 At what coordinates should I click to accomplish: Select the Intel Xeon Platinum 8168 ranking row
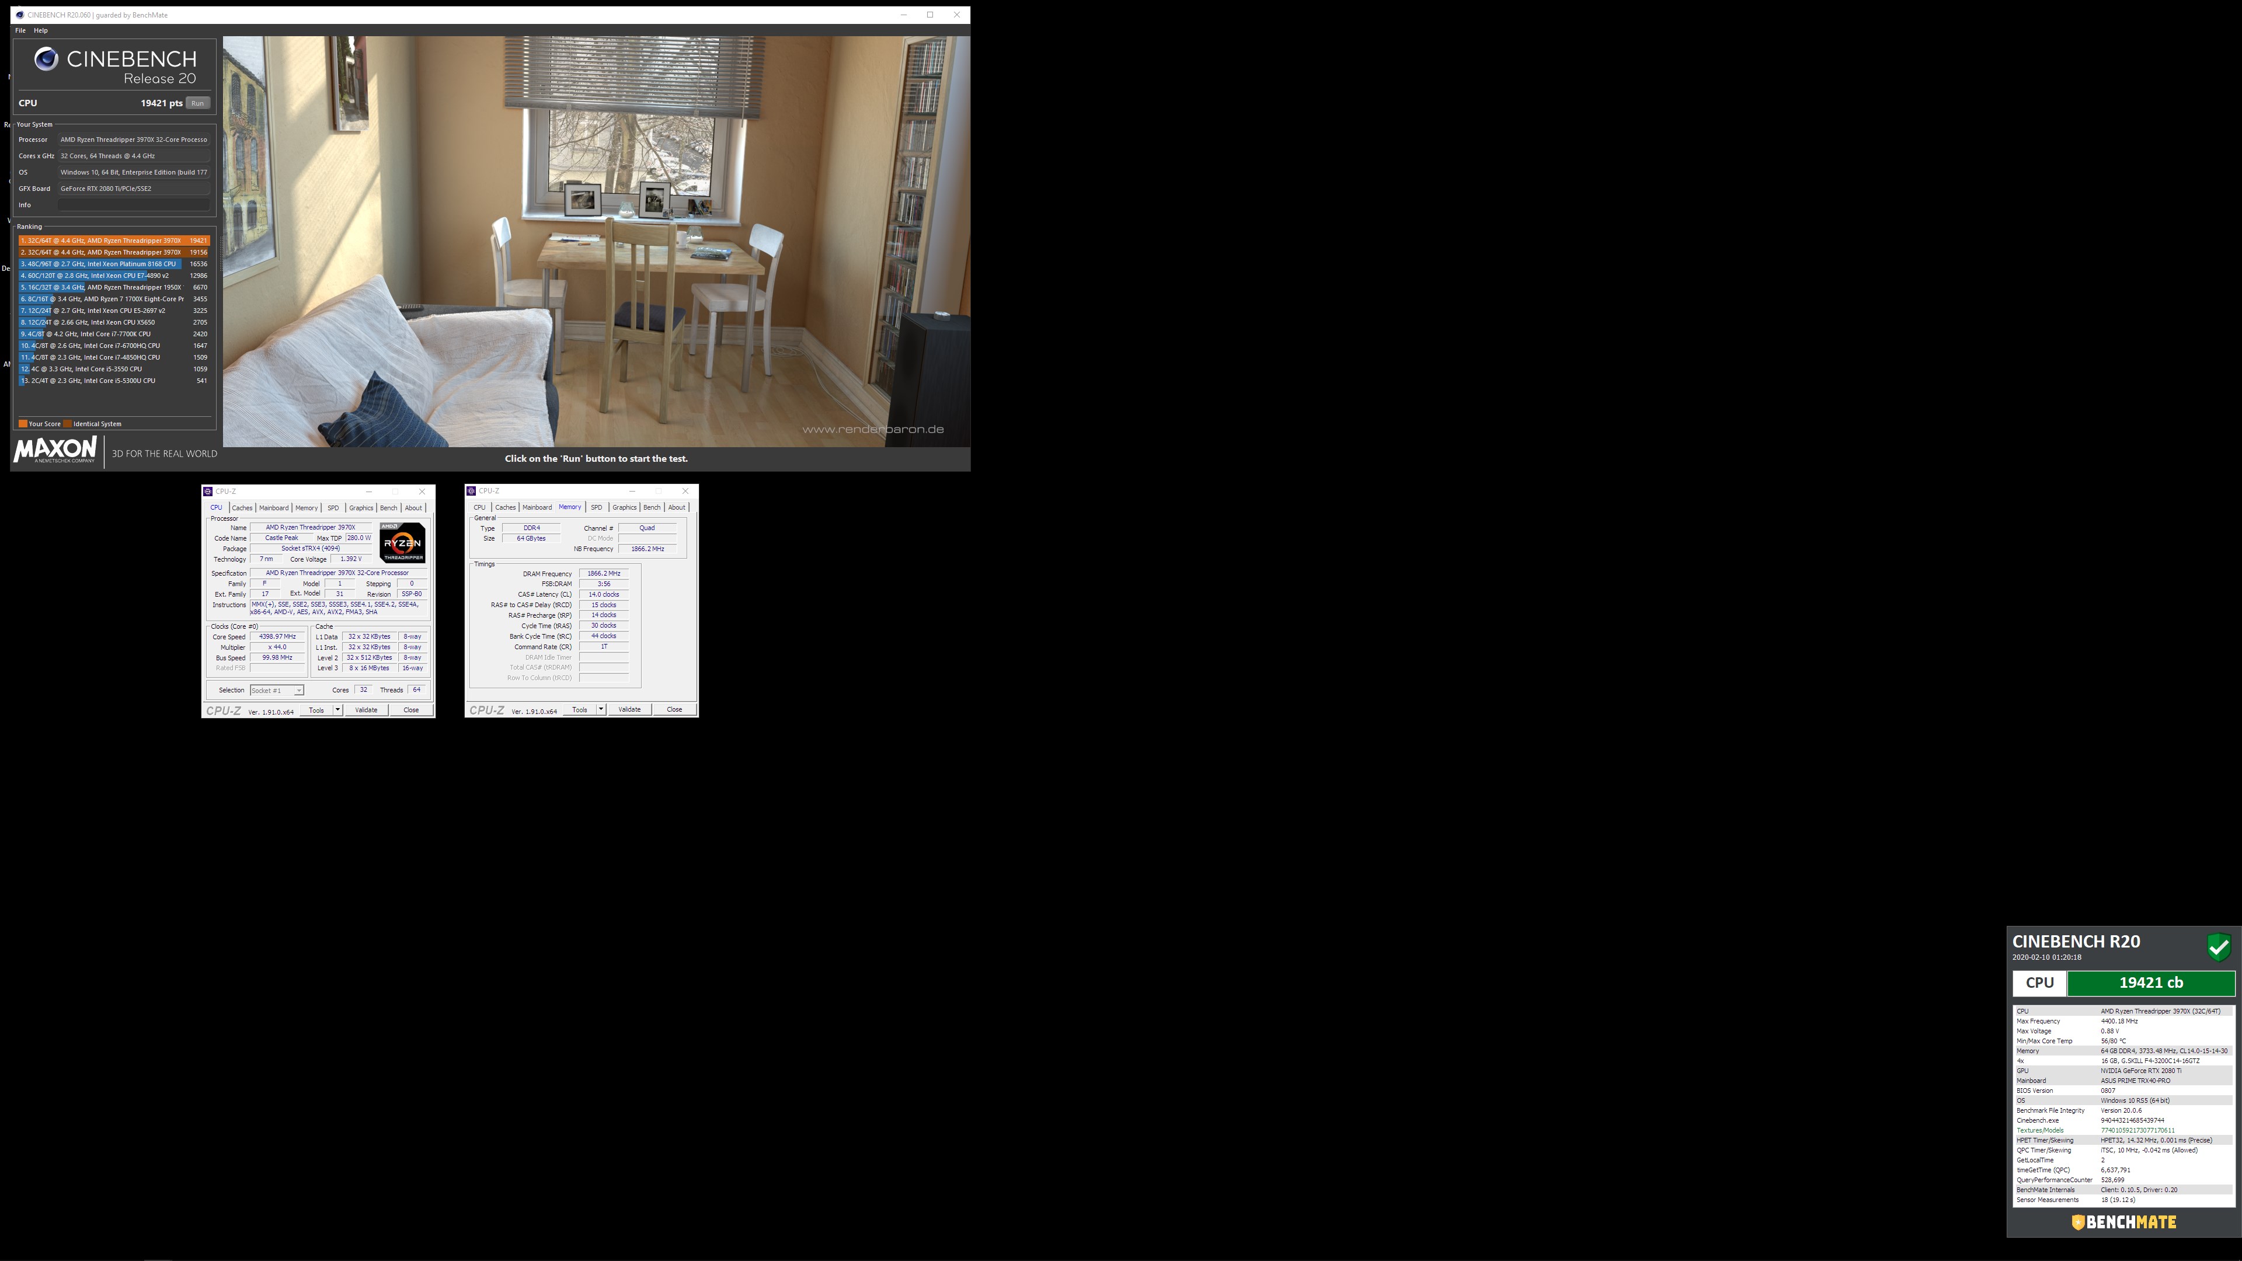[114, 264]
